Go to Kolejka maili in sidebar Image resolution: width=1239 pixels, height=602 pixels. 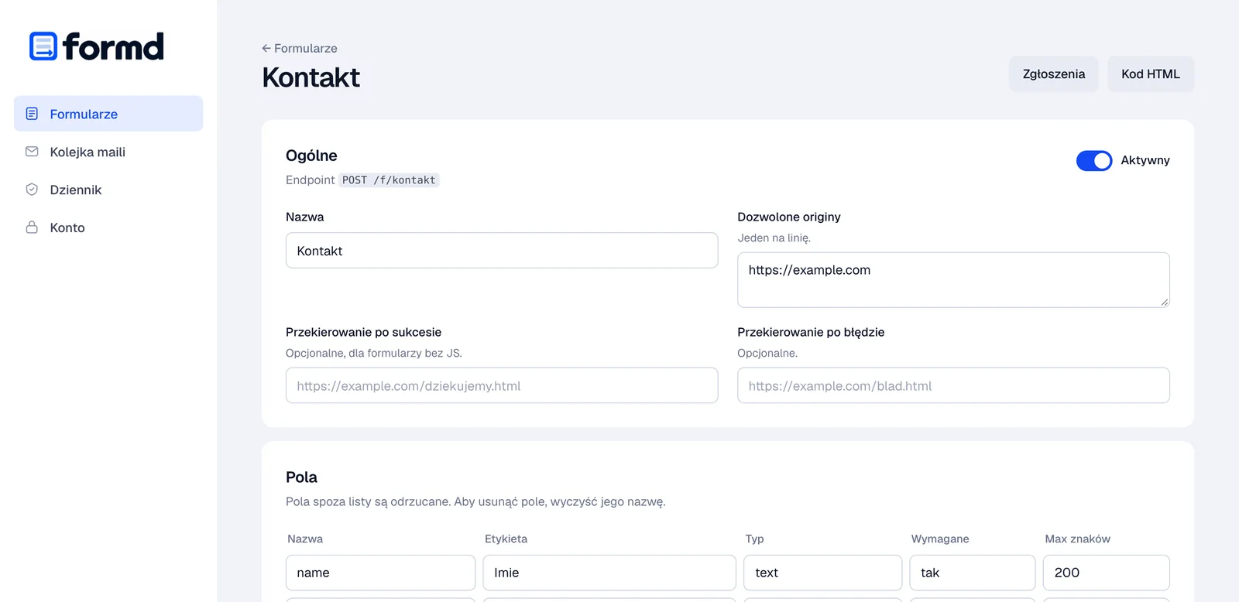coord(108,152)
